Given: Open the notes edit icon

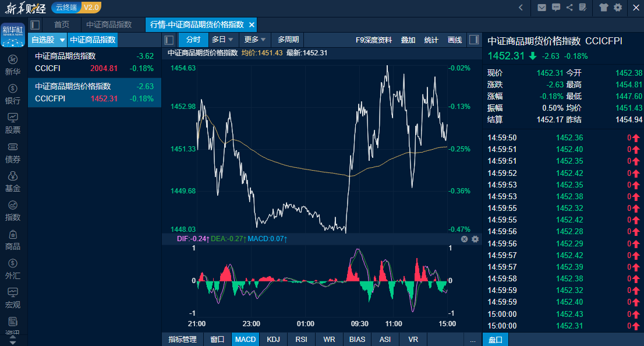Looking at the screenshot, I should tap(583, 8).
